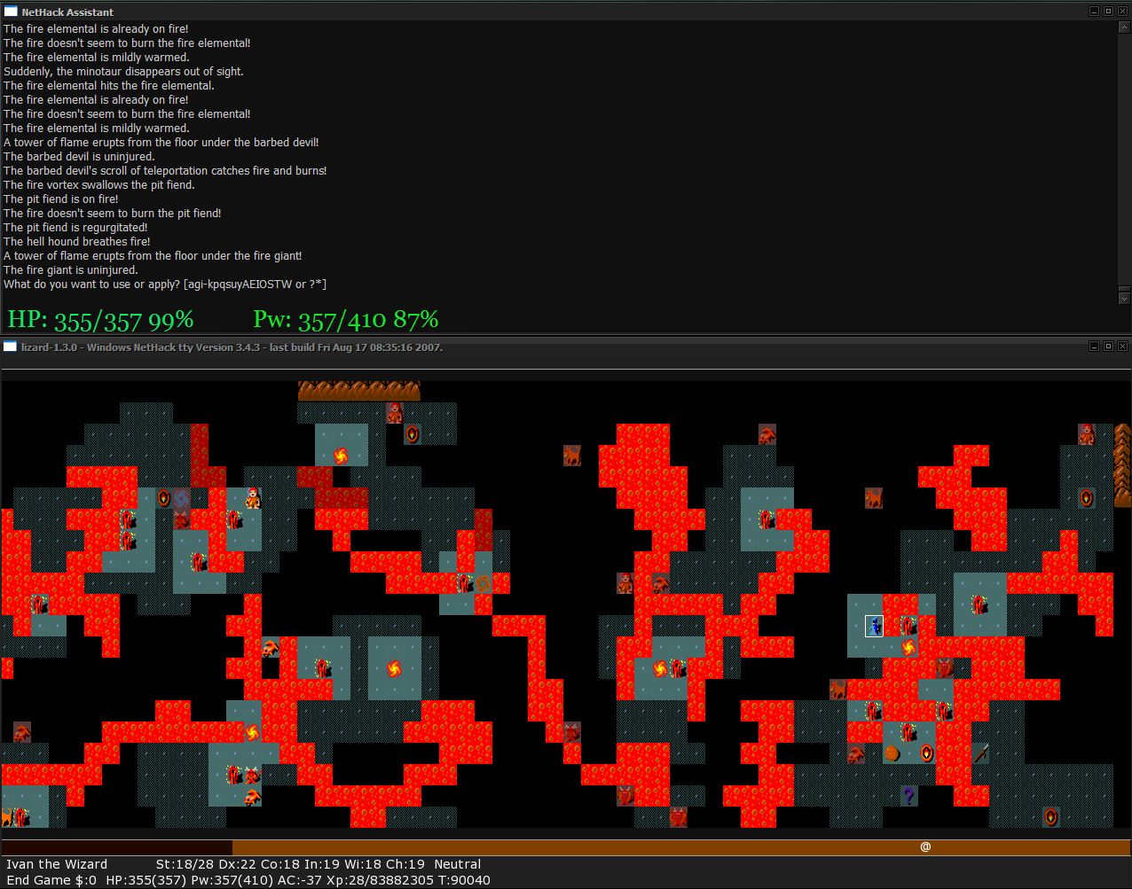This screenshot has width=1132, height=889.
Task: Select "The fire vortex swallows the pit fiend."
Action: (99, 185)
